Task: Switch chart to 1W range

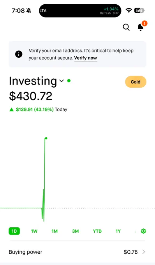Action: click(34, 231)
